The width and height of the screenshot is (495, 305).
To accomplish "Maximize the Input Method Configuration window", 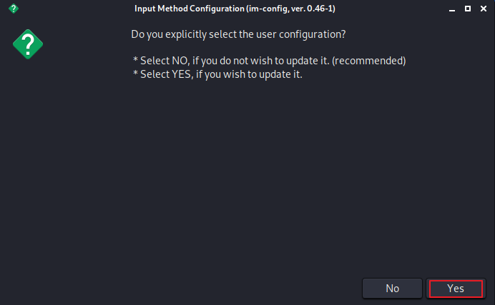I will 467,9.
